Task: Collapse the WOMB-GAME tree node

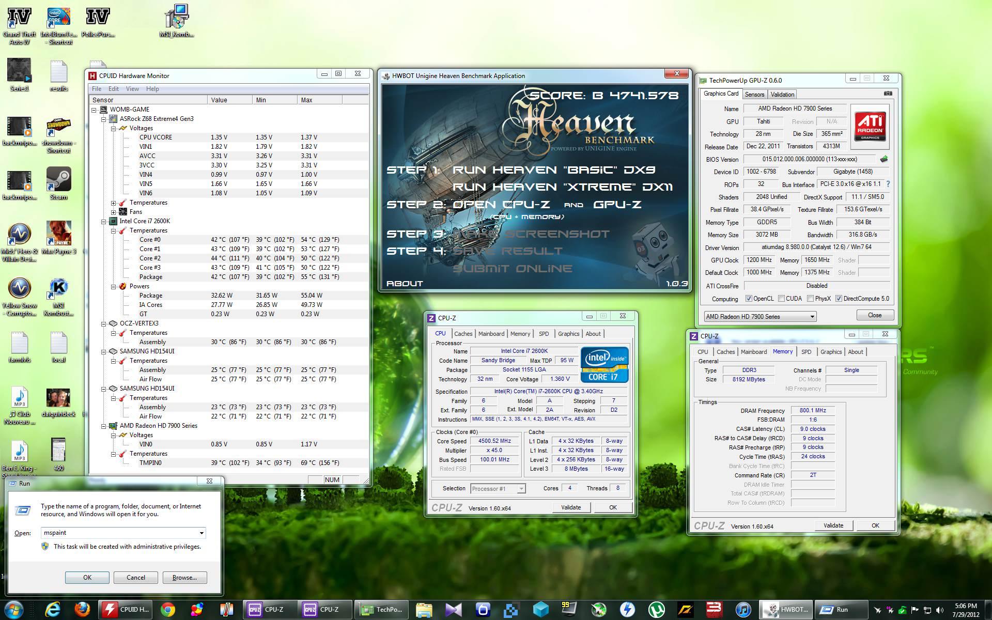Action: [x=94, y=110]
